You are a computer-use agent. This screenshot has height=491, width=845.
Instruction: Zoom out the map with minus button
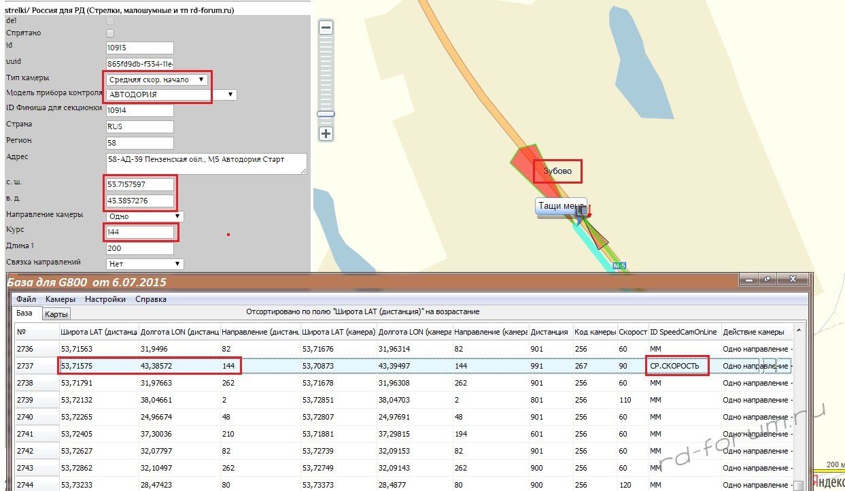[x=326, y=28]
